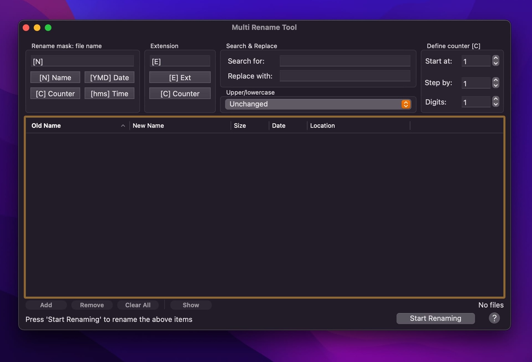Click the help question mark button

pyautogui.click(x=494, y=318)
